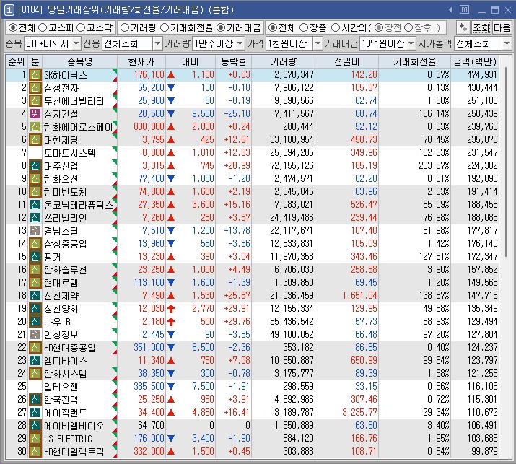Sort by the 등락률 column header
This screenshot has height=464, width=516.
point(233,61)
